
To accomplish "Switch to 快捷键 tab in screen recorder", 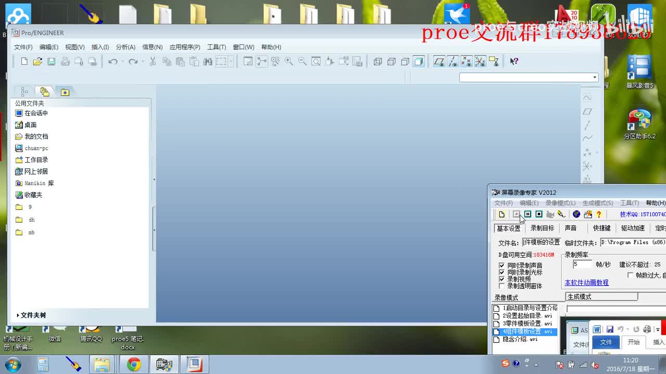I will (601, 228).
